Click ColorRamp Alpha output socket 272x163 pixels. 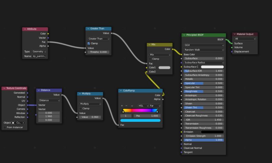click(163, 99)
